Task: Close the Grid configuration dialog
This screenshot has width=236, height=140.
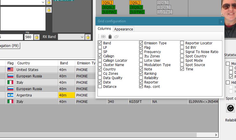Action: pyautogui.click(x=221, y=21)
